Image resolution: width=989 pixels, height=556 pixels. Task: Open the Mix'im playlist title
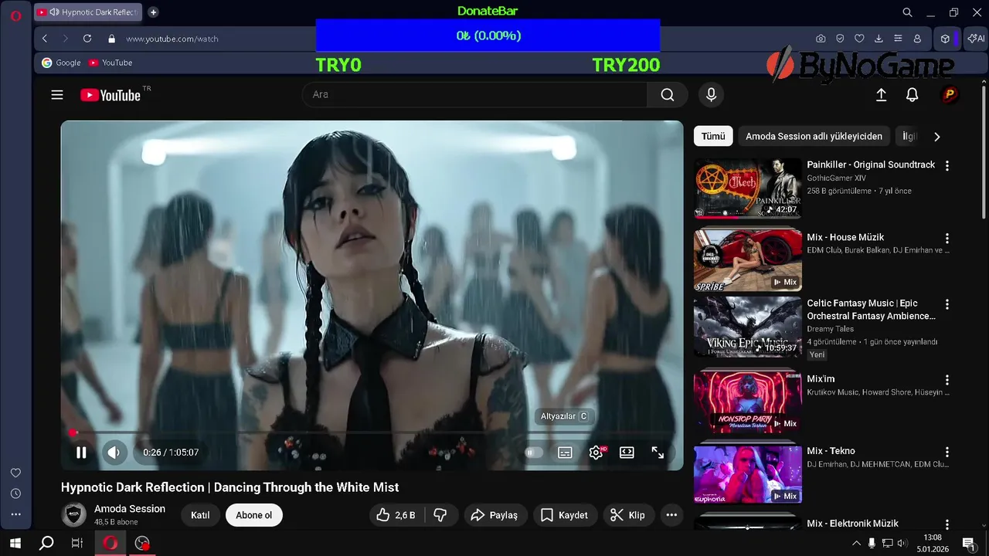click(821, 379)
